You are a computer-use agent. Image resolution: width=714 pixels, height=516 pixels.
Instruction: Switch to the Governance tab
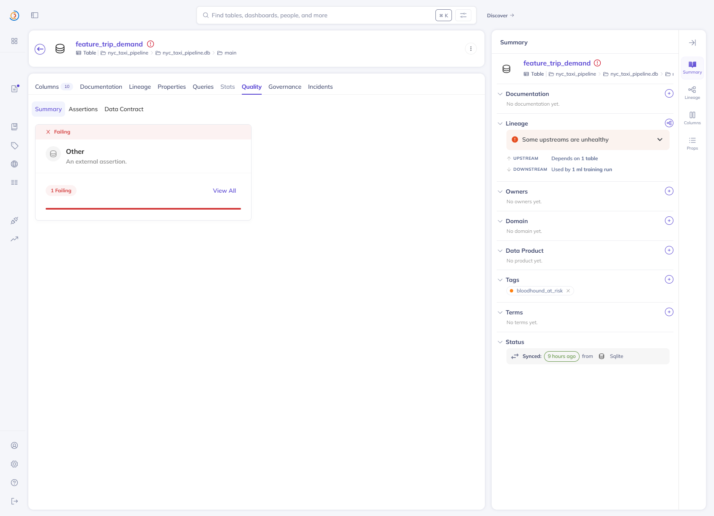[285, 87]
